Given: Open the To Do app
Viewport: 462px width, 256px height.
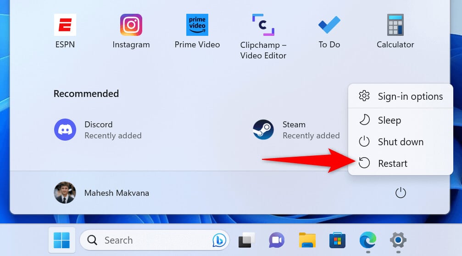Looking at the screenshot, I should 329,25.
